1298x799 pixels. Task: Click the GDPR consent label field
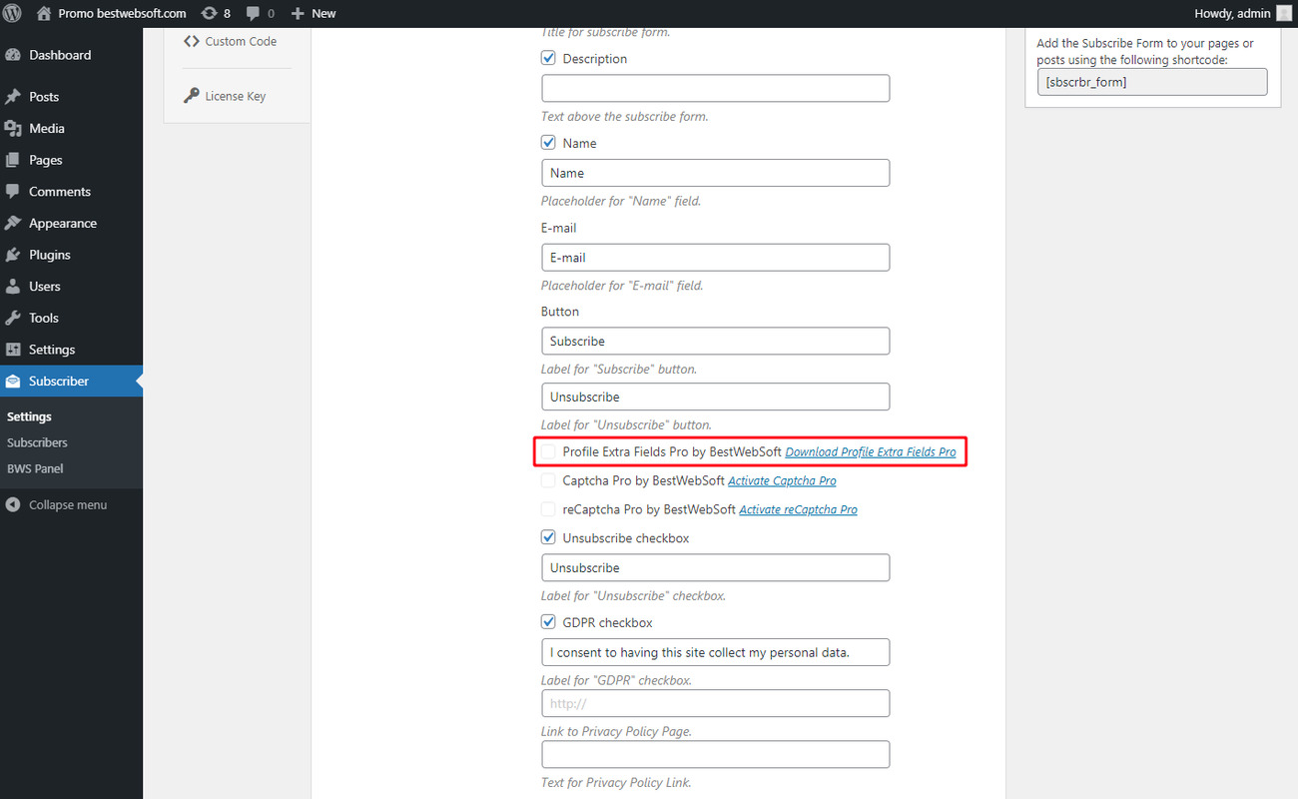point(715,652)
